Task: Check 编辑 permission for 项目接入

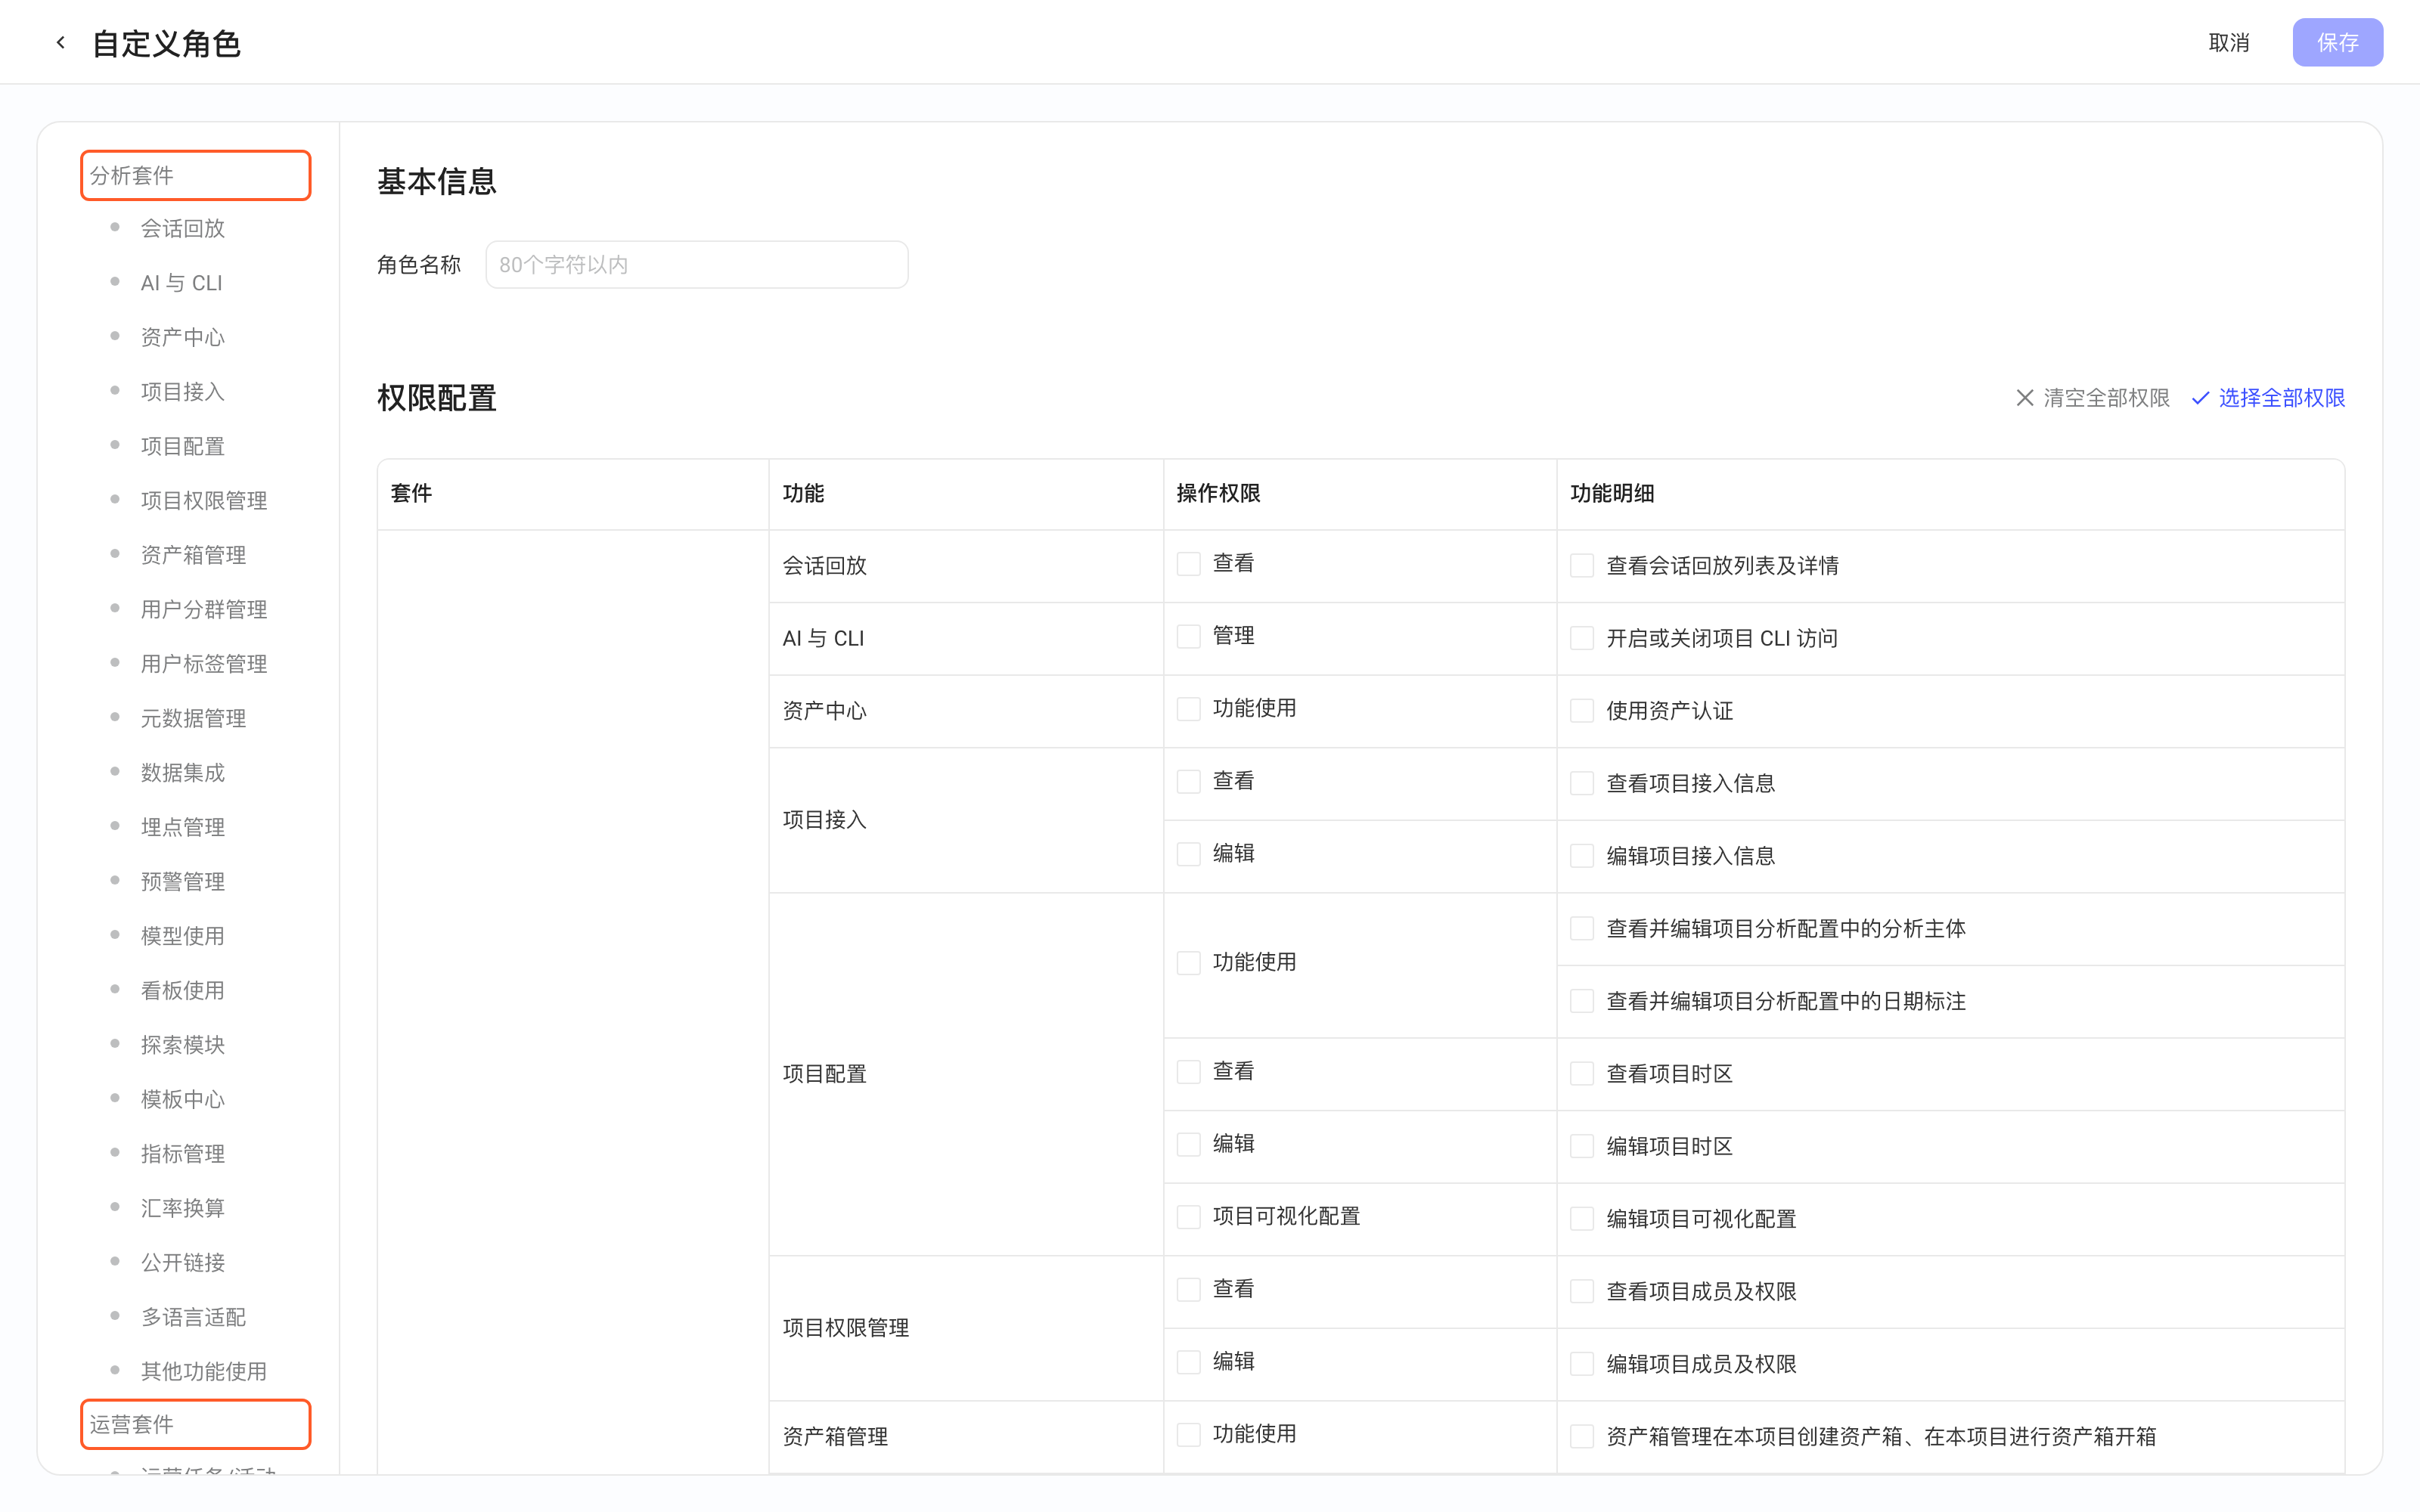Action: (x=1188, y=854)
